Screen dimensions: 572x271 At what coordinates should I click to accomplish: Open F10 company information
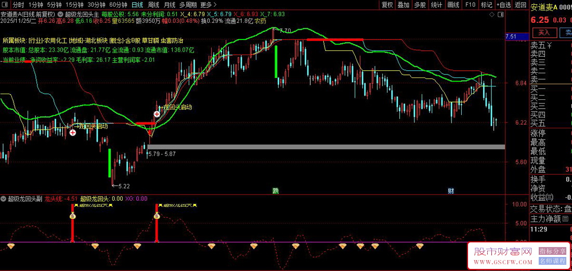tap(470, 5)
